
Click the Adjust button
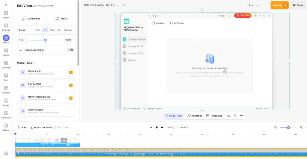[x=61, y=19]
